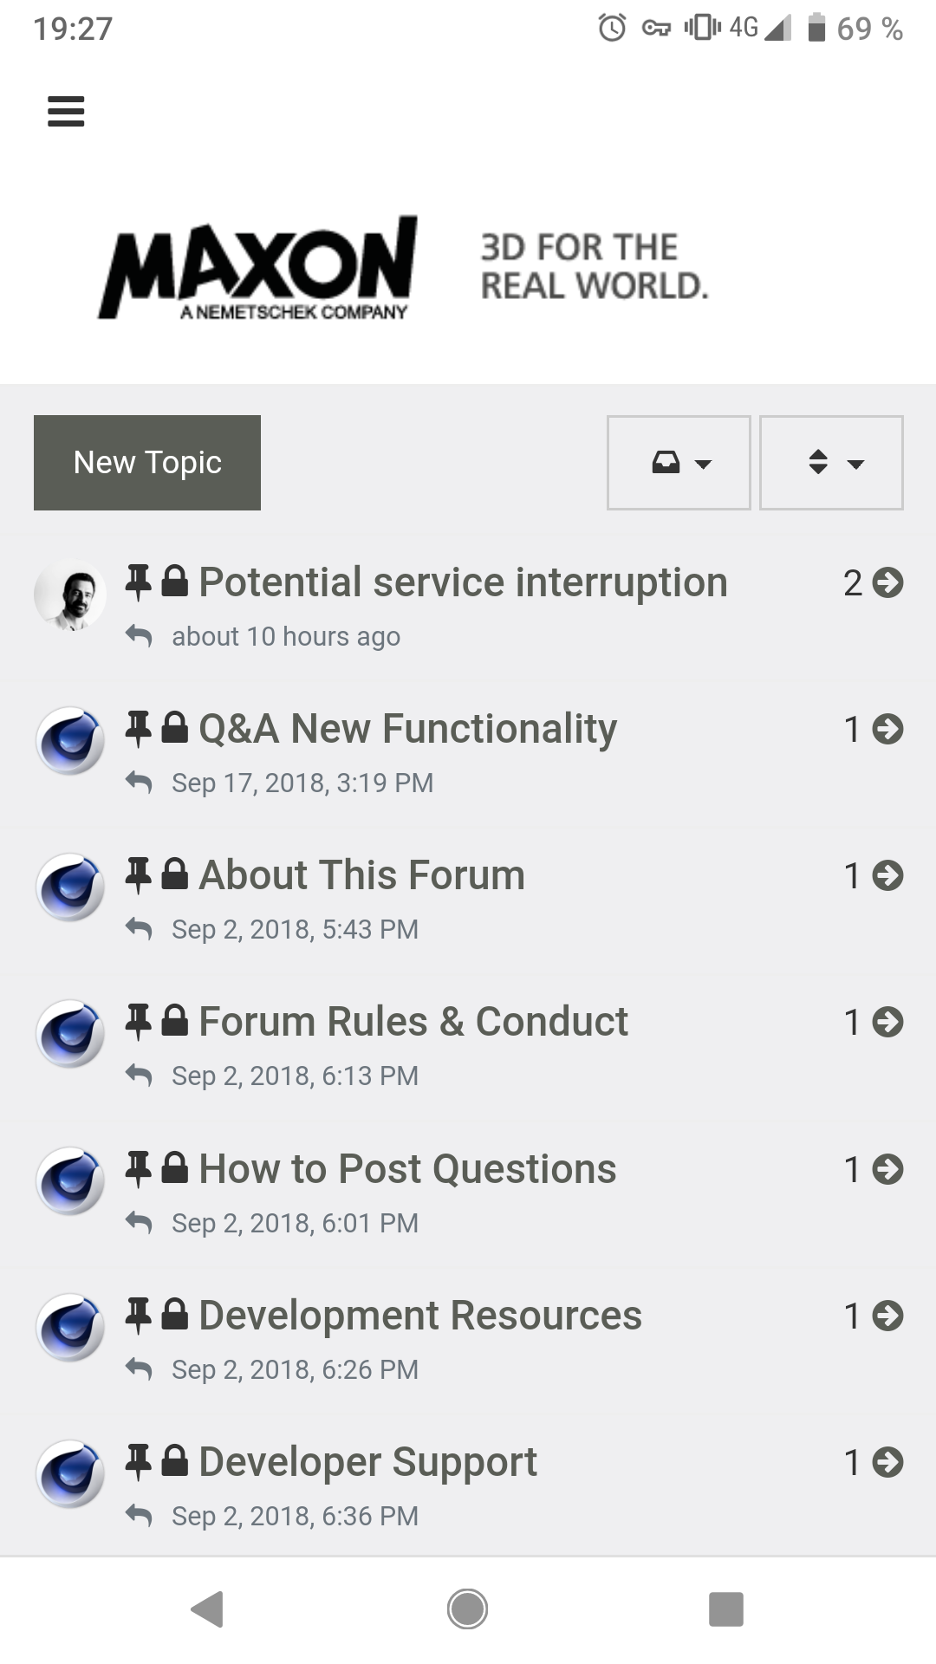Open the Development Resources topic

pyautogui.click(x=420, y=1316)
